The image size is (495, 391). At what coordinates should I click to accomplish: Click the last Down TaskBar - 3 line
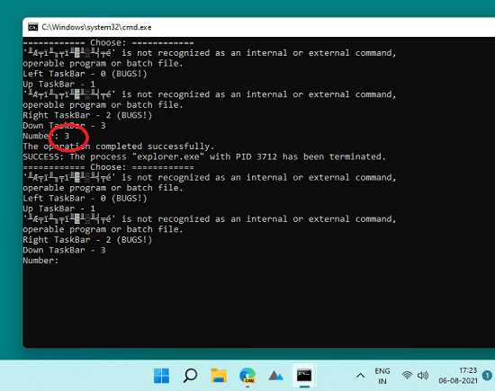pos(64,250)
